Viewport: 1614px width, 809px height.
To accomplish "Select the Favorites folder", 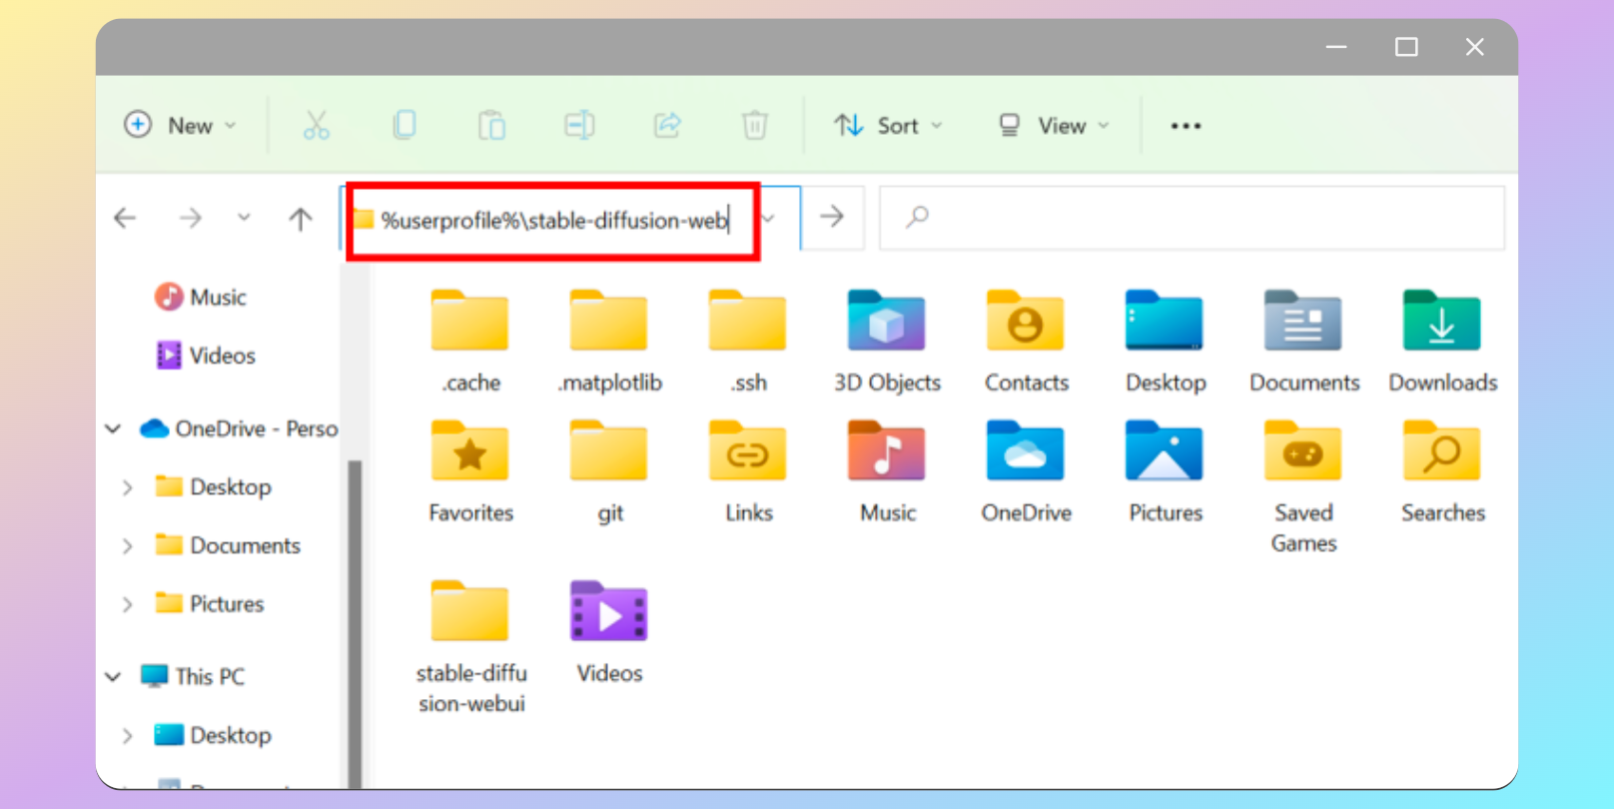I will pyautogui.click(x=470, y=471).
